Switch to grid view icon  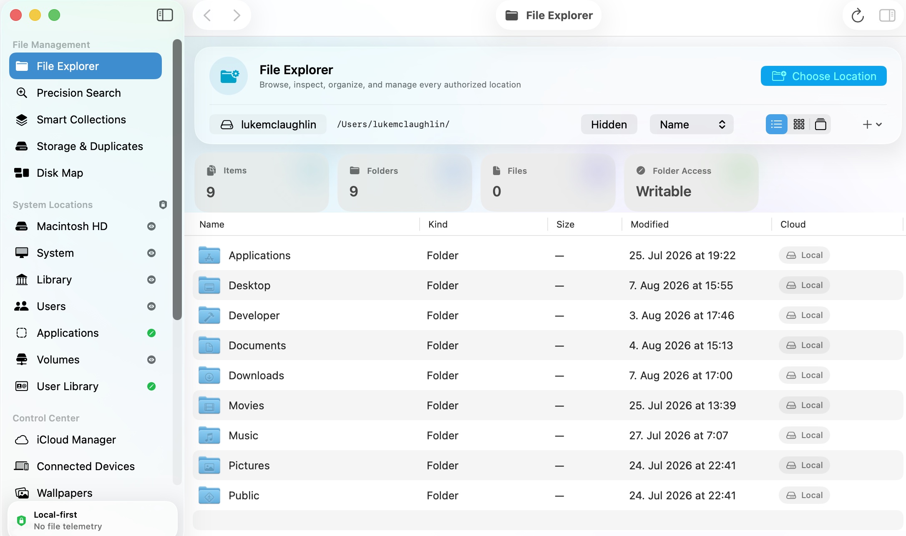click(x=799, y=124)
